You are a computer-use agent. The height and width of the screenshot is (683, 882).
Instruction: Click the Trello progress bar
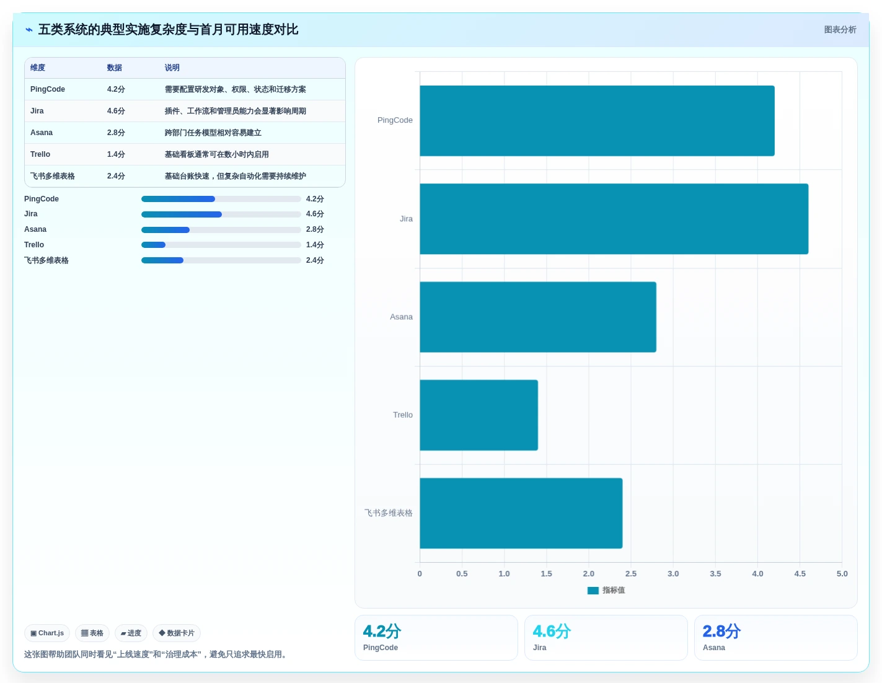[x=221, y=245]
